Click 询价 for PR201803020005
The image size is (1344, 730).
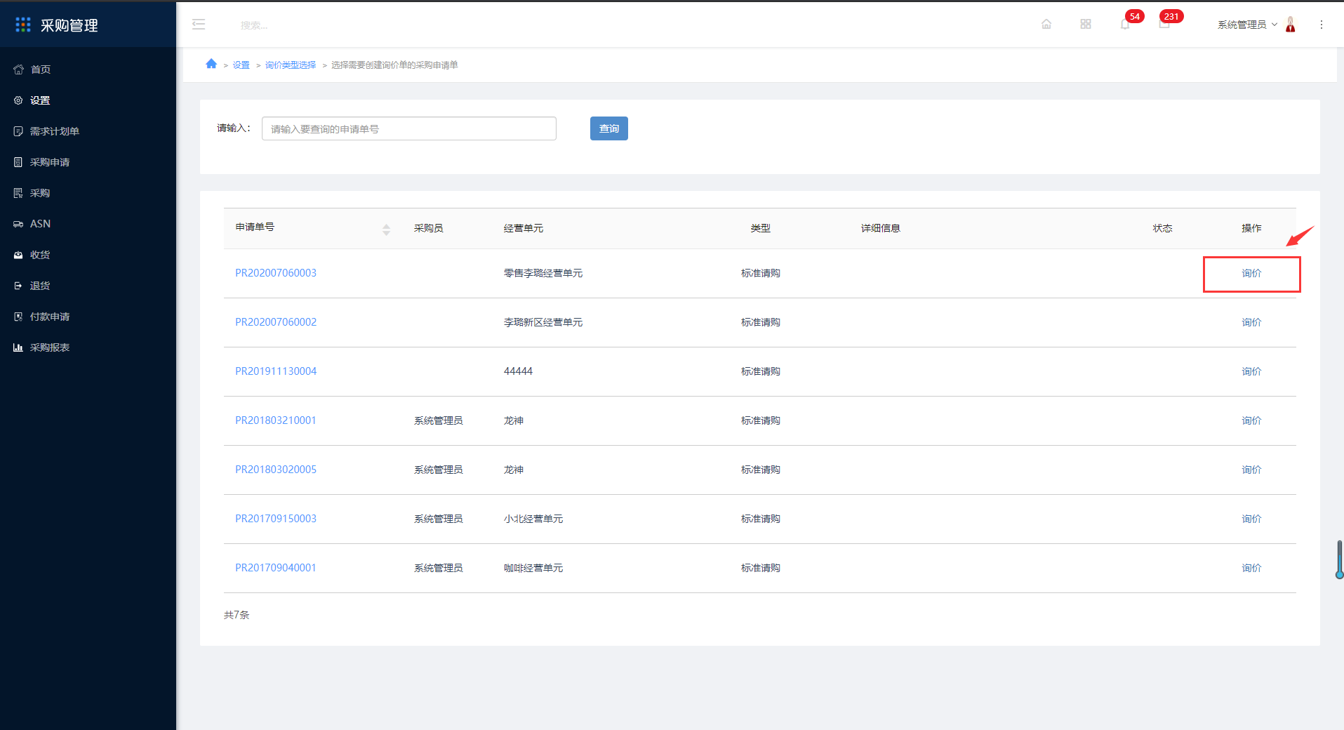tap(1251, 470)
